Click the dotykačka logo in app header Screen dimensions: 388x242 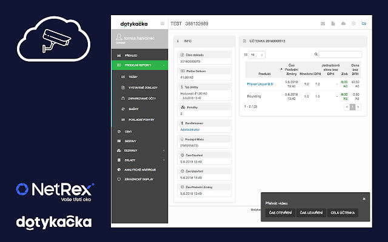pos(134,24)
